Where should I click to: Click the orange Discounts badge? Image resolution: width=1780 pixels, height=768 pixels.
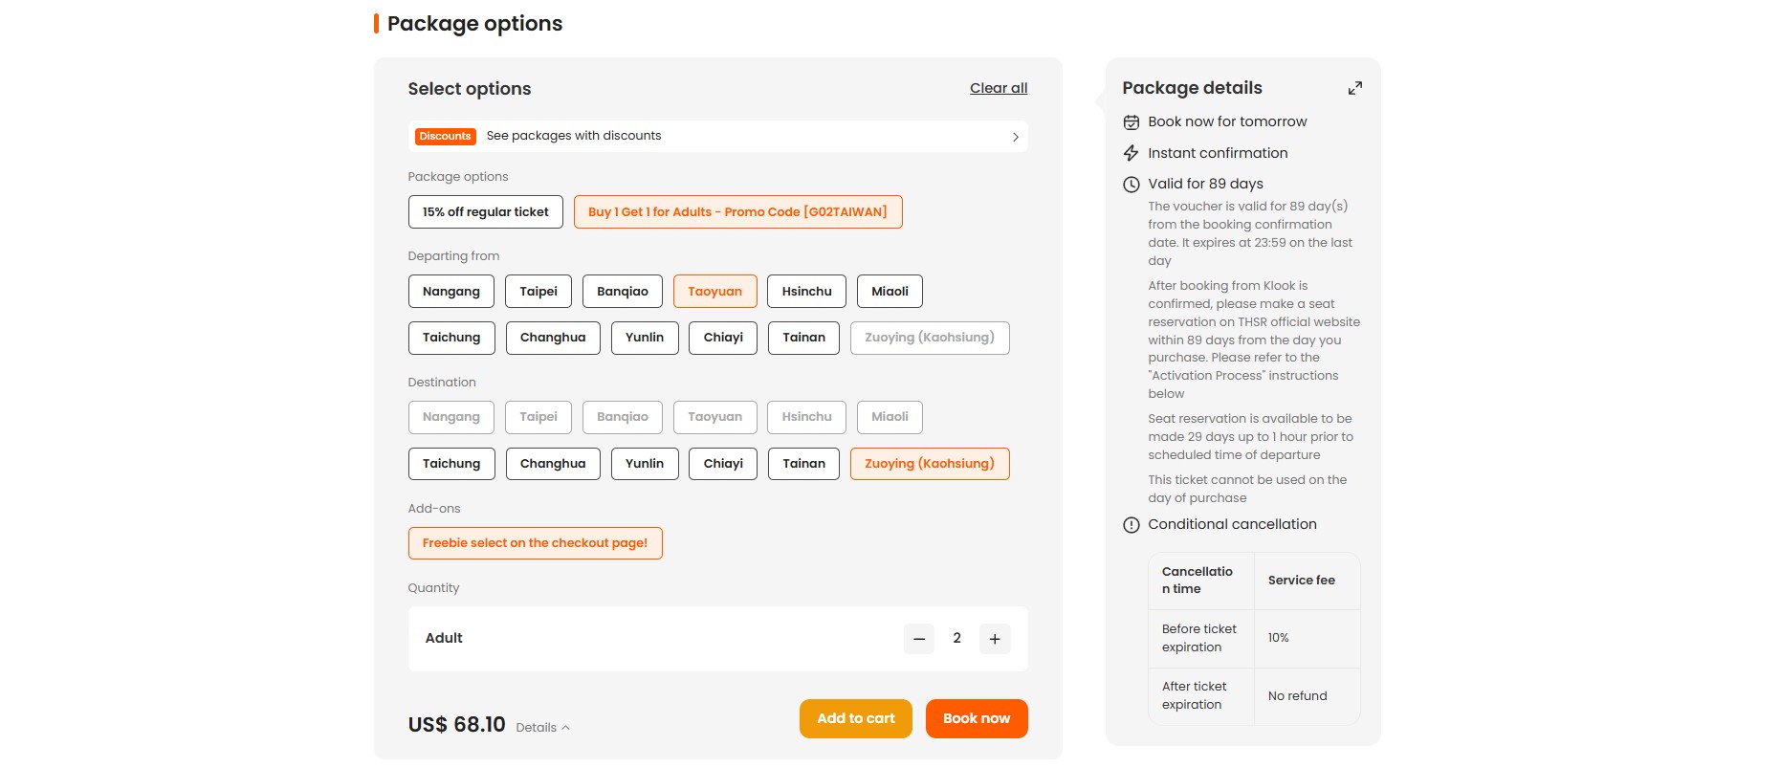(445, 137)
